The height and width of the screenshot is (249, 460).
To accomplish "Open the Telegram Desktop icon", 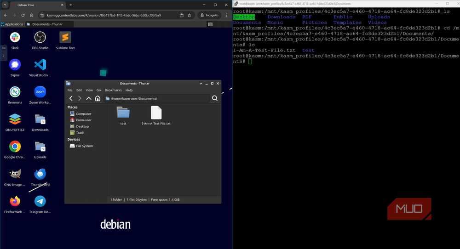I will coord(40,201).
